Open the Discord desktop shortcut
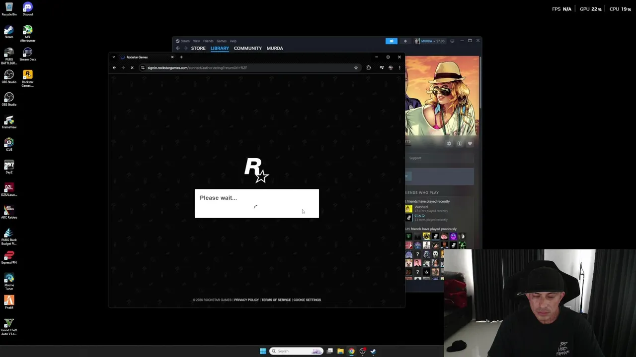This screenshot has width=636, height=357. point(27,9)
